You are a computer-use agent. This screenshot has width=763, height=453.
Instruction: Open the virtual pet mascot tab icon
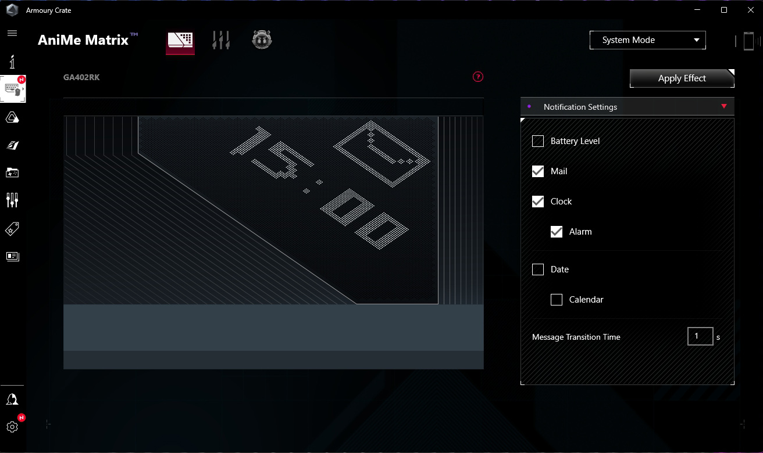click(262, 39)
